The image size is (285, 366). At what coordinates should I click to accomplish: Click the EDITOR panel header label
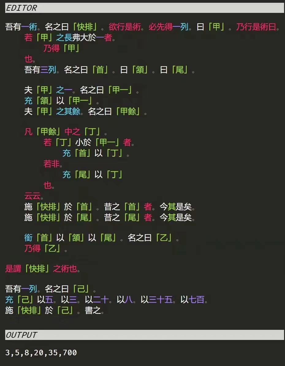coord(21,8)
